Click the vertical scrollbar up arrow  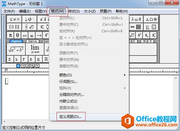click(176, 78)
